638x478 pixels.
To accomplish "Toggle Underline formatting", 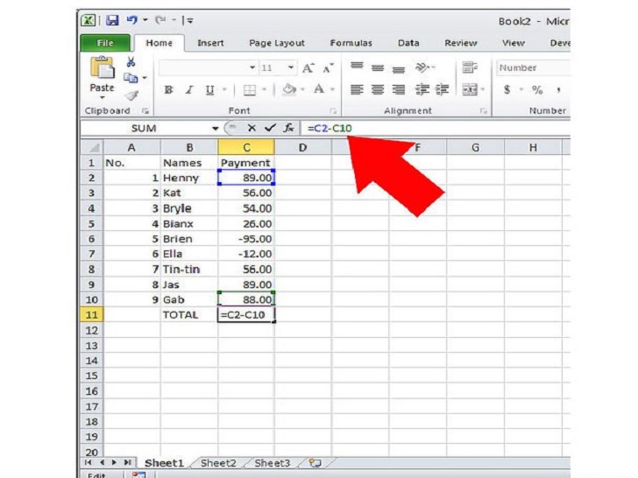I will click(209, 89).
